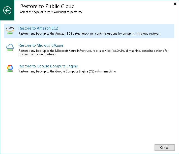Click the green server glyph under the Google logo

(x=10, y=71)
